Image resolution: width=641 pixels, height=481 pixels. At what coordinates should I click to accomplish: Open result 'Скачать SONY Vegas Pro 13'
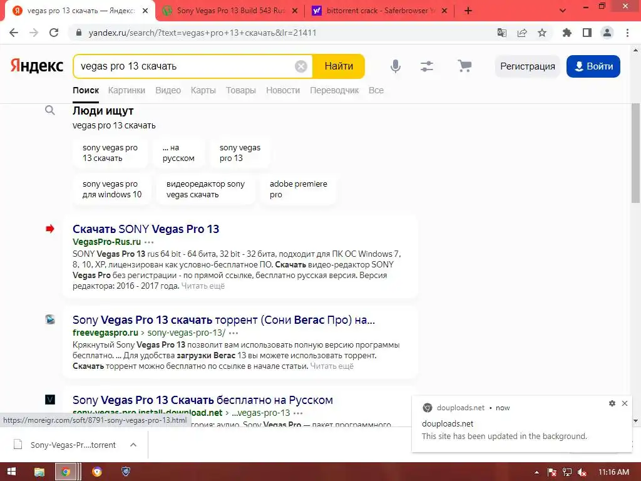pos(146,229)
